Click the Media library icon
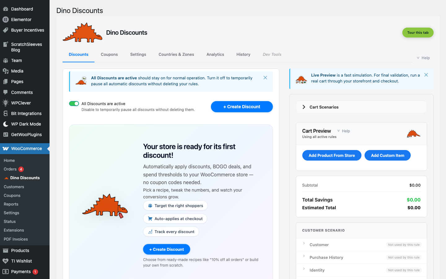 [6, 71]
